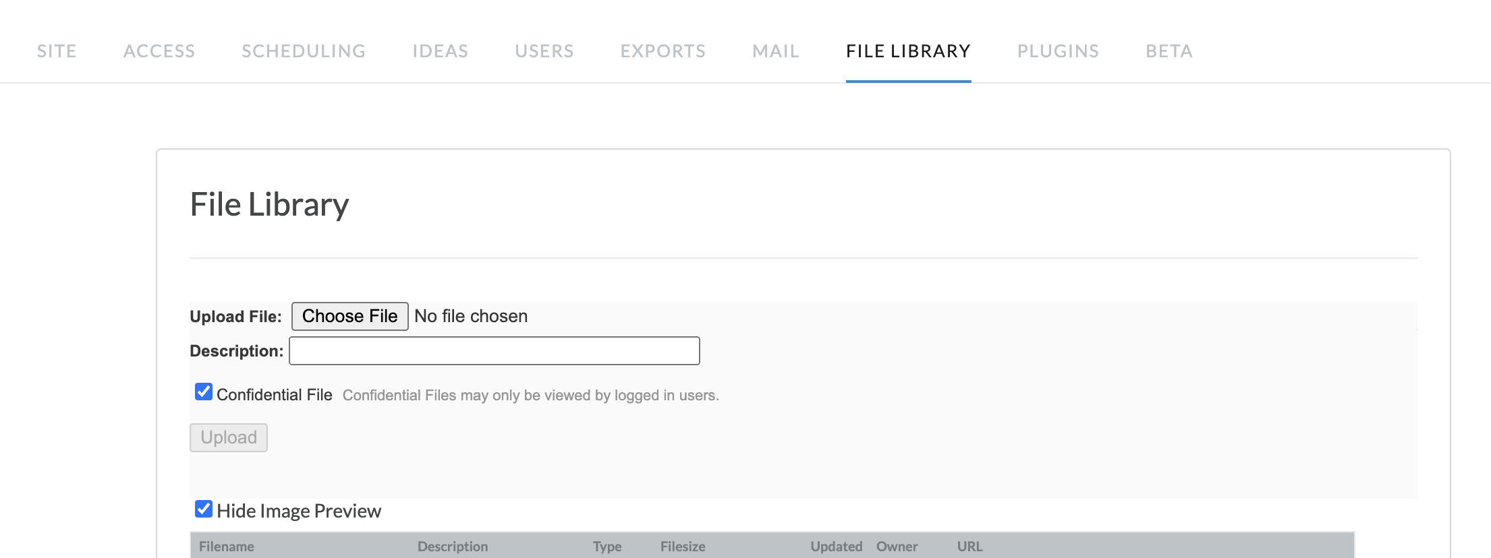The image size is (1491, 558).
Task: Go to the PLUGINS tab
Action: 1058,51
